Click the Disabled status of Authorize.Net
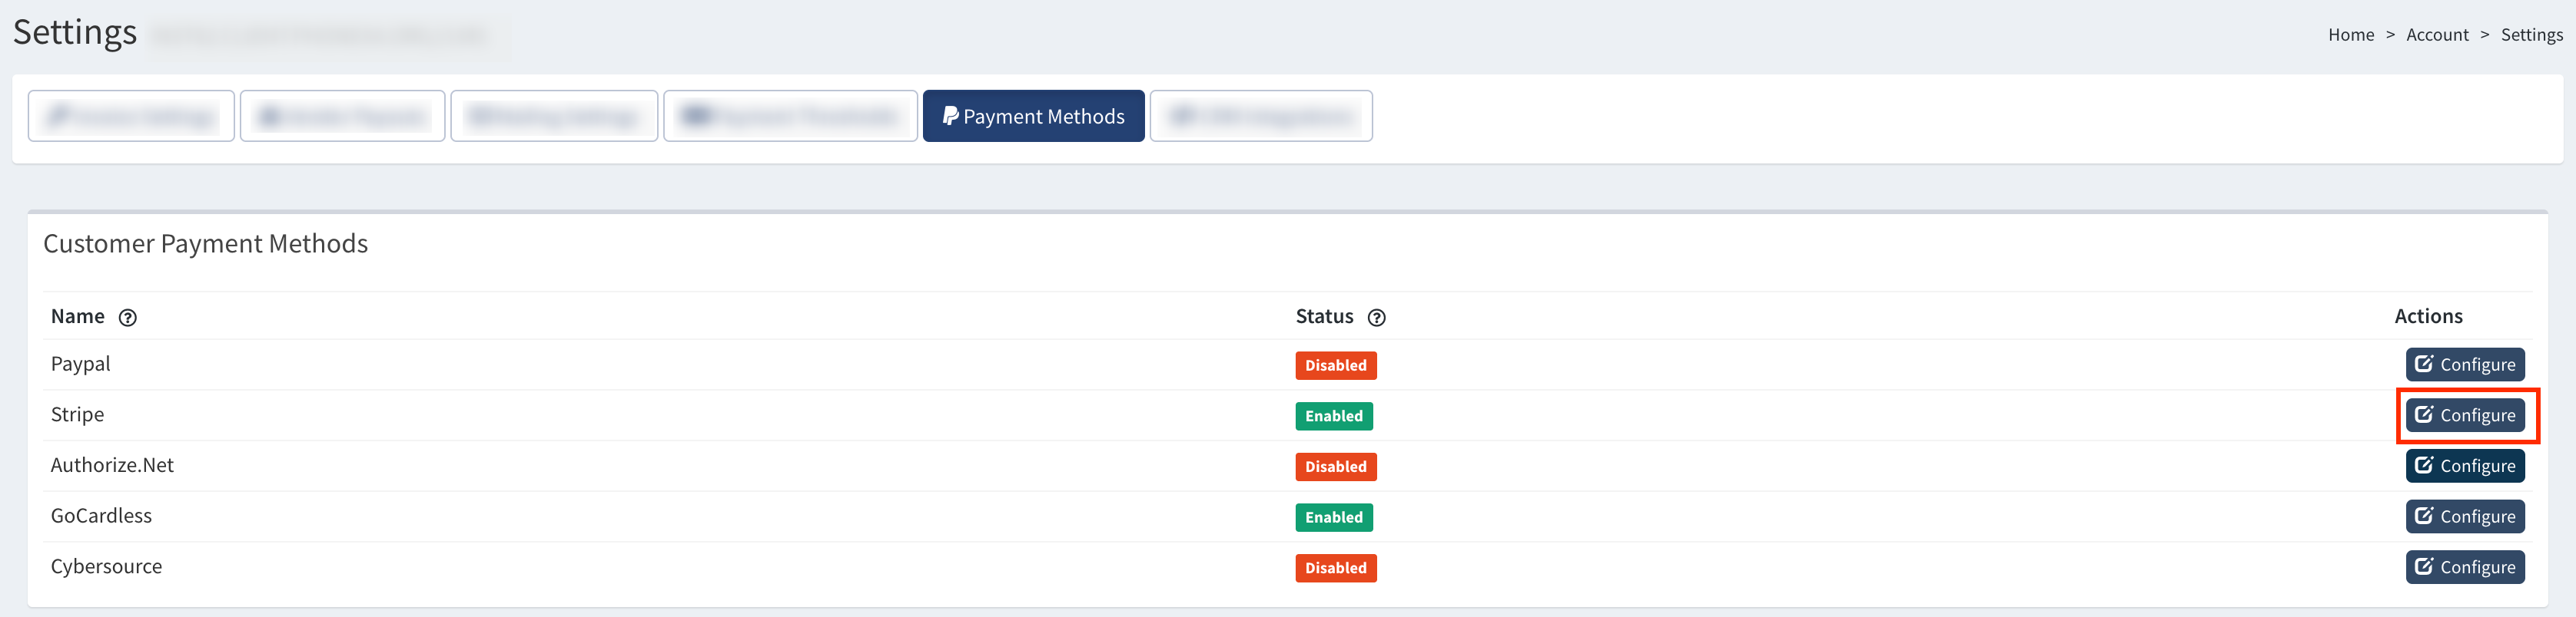This screenshot has height=617, width=2576. pos(1335,467)
